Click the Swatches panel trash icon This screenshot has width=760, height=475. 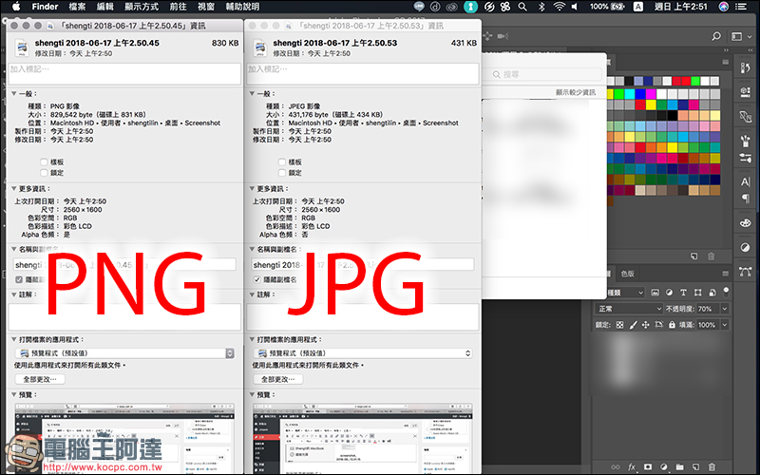(711, 256)
